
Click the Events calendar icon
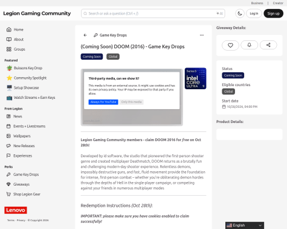pyautogui.click(x=8, y=126)
